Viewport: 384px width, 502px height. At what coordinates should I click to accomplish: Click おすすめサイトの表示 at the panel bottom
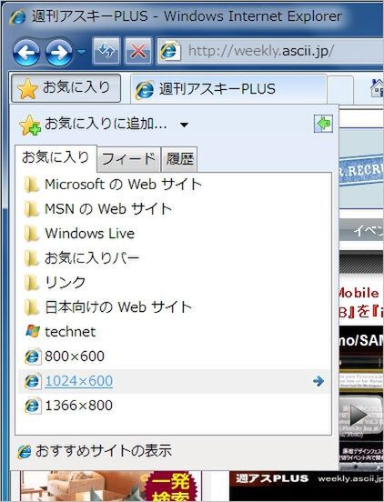click(x=104, y=451)
